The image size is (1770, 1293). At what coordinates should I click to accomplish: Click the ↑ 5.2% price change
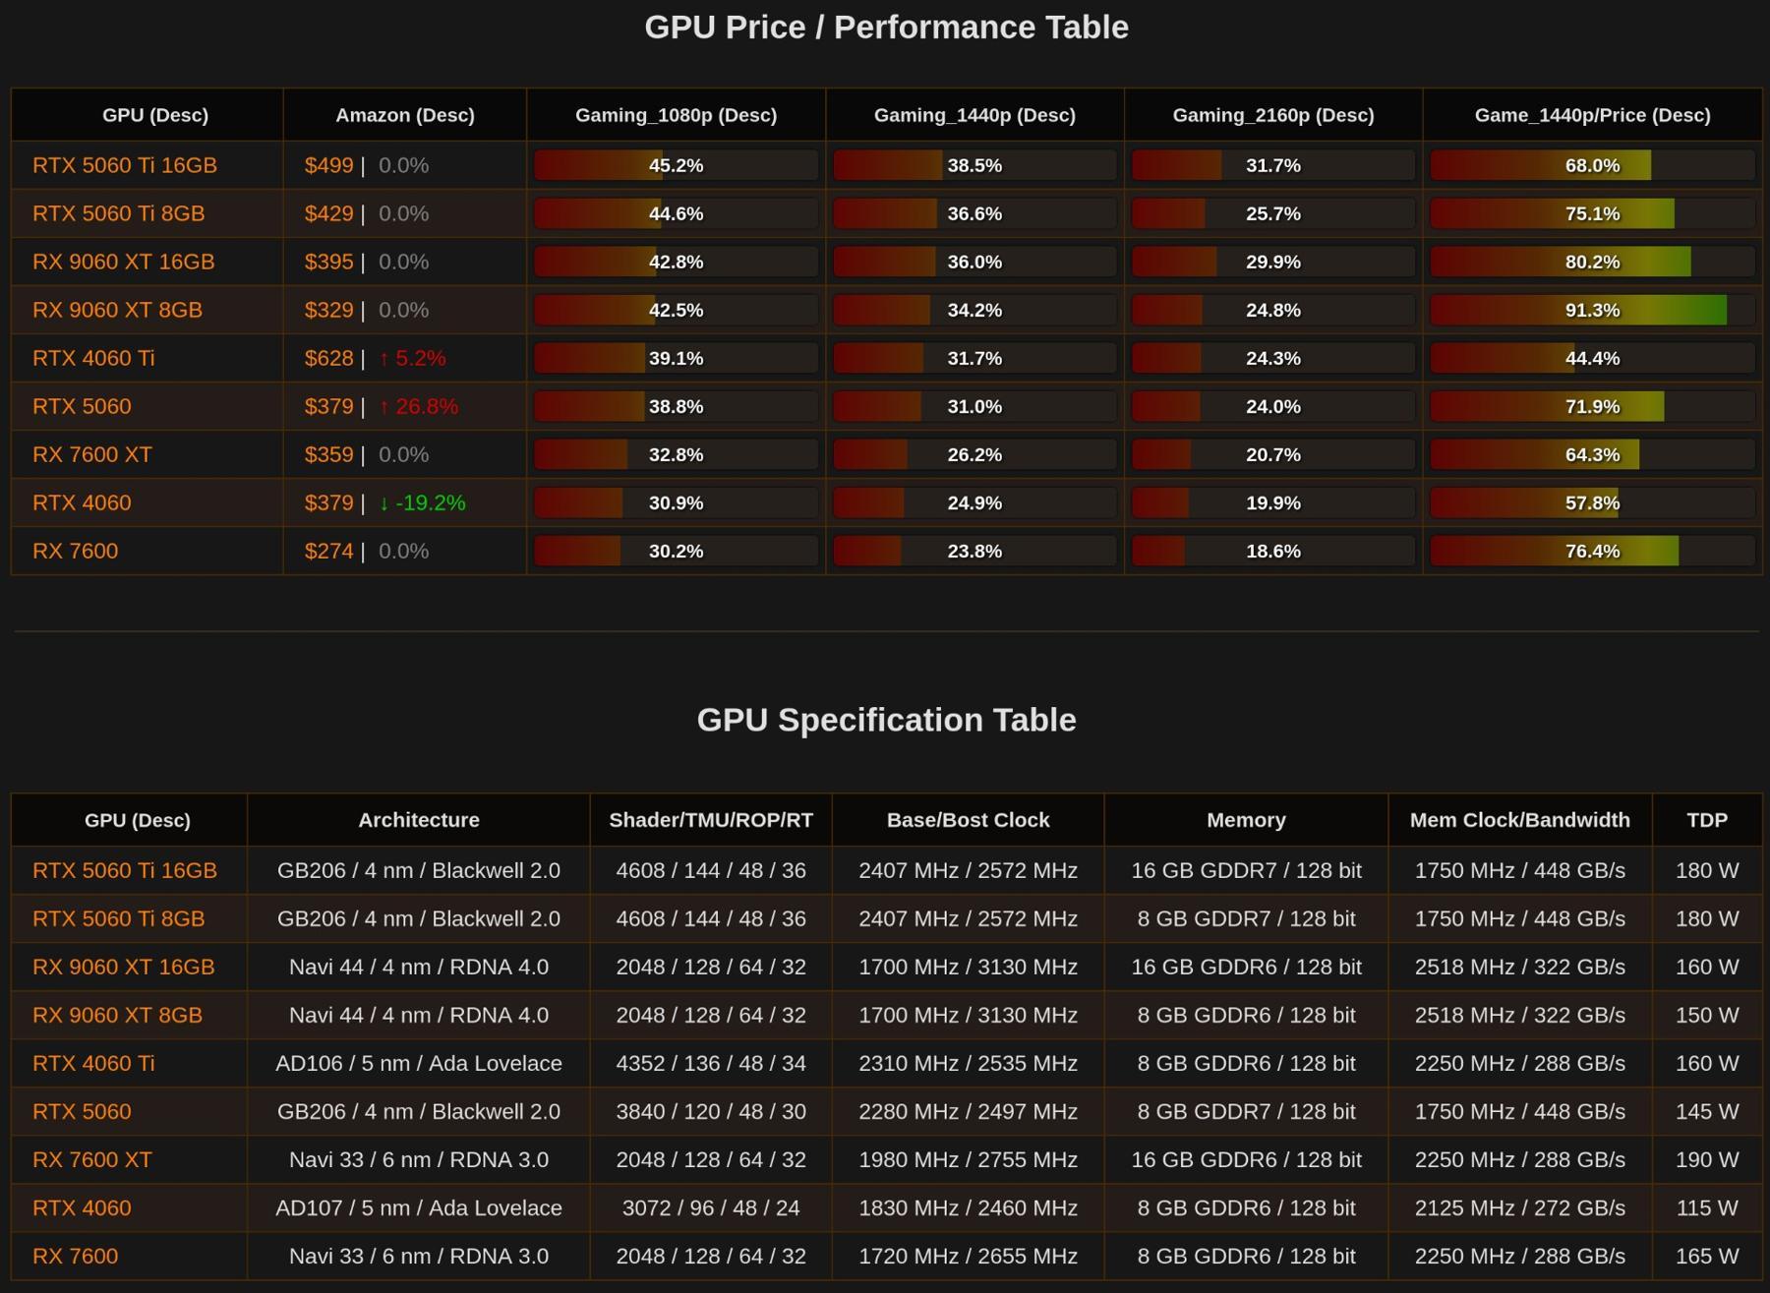[x=412, y=358]
